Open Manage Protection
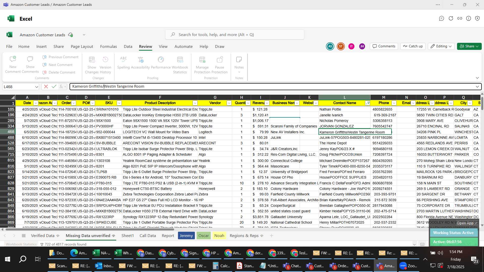 click(x=202, y=65)
